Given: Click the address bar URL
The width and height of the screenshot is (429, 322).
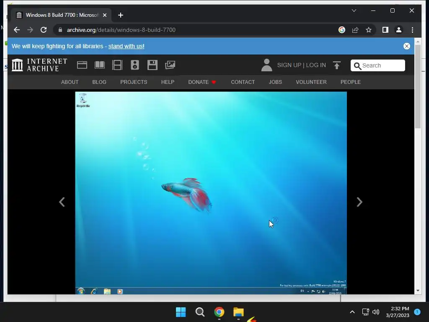Looking at the screenshot, I should pyautogui.click(x=121, y=30).
